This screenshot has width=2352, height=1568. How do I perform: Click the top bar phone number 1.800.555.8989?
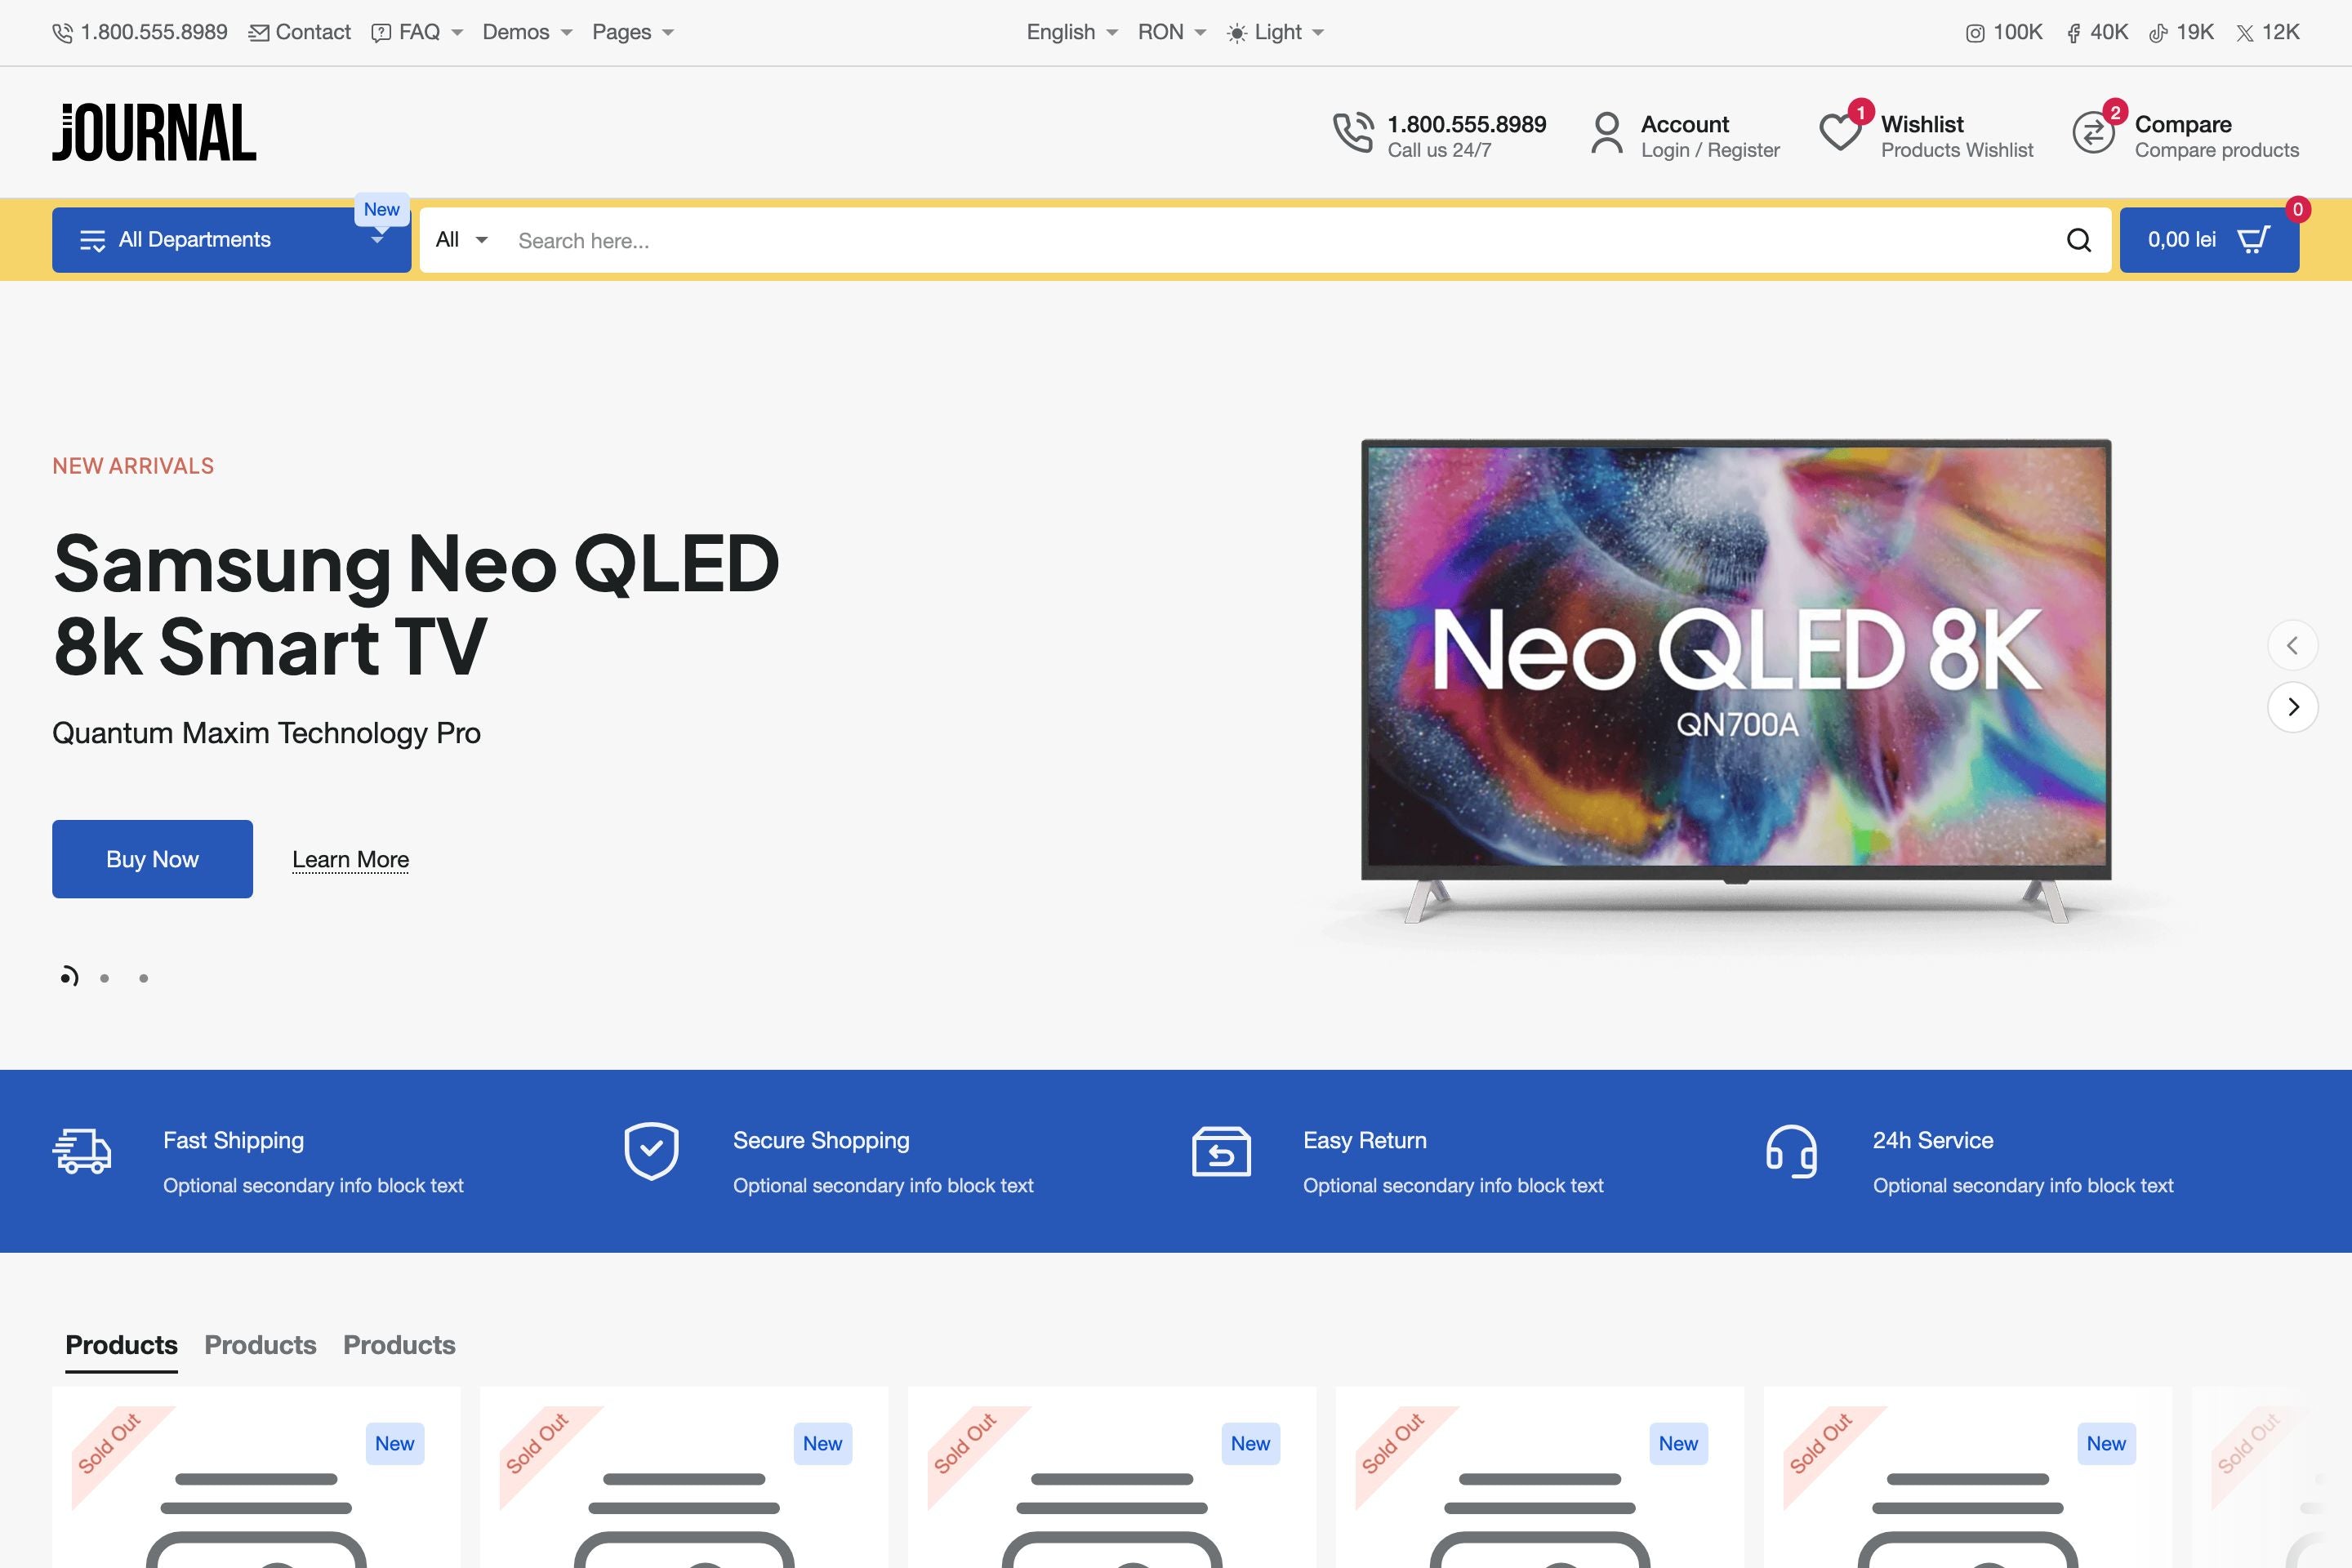[154, 32]
